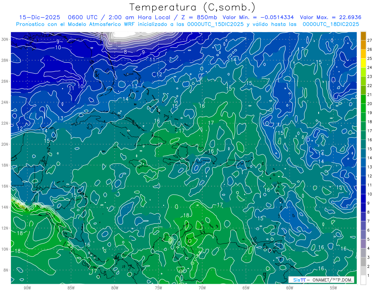
Task: Click legend value "6" on color scale
Action: [369, 231]
